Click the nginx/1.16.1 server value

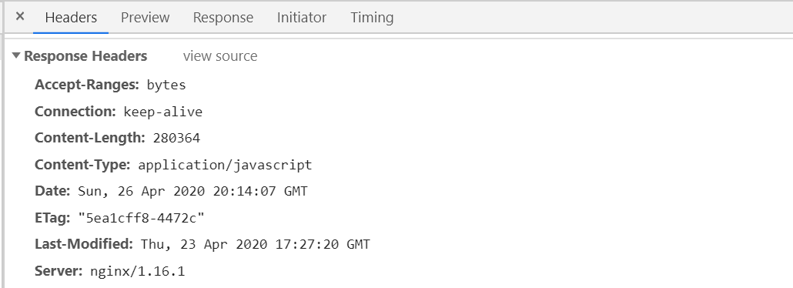(x=138, y=271)
